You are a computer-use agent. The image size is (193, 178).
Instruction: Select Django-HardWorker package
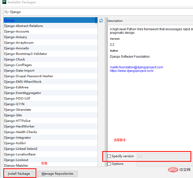click(51, 126)
